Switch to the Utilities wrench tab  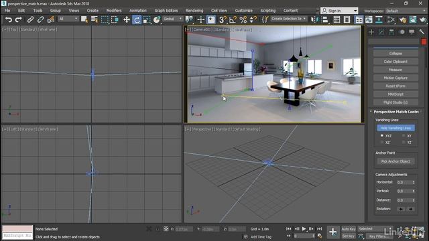(x=422, y=32)
